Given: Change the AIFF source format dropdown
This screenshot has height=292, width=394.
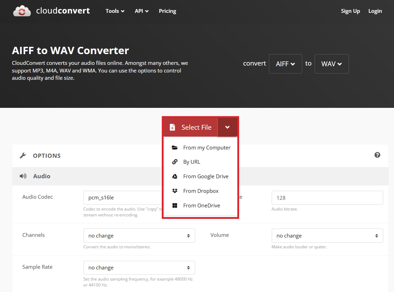Looking at the screenshot, I should [286, 64].
